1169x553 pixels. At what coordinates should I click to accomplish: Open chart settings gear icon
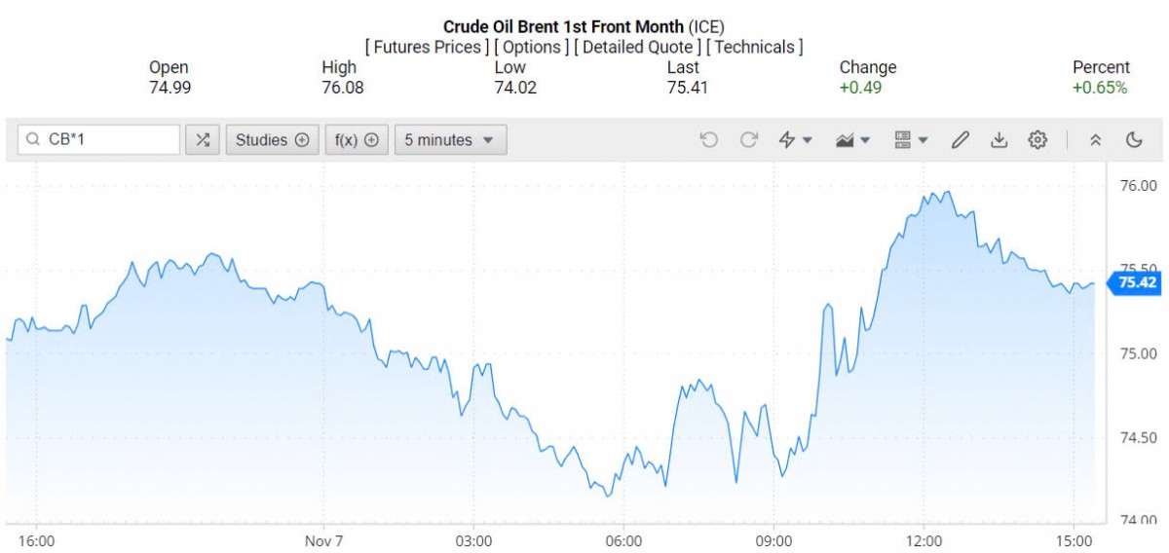tap(1037, 140)
